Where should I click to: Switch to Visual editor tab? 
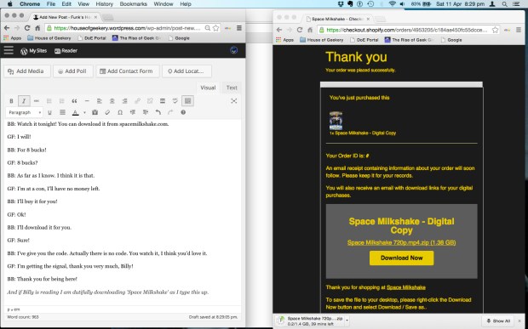tap(208, 88)
